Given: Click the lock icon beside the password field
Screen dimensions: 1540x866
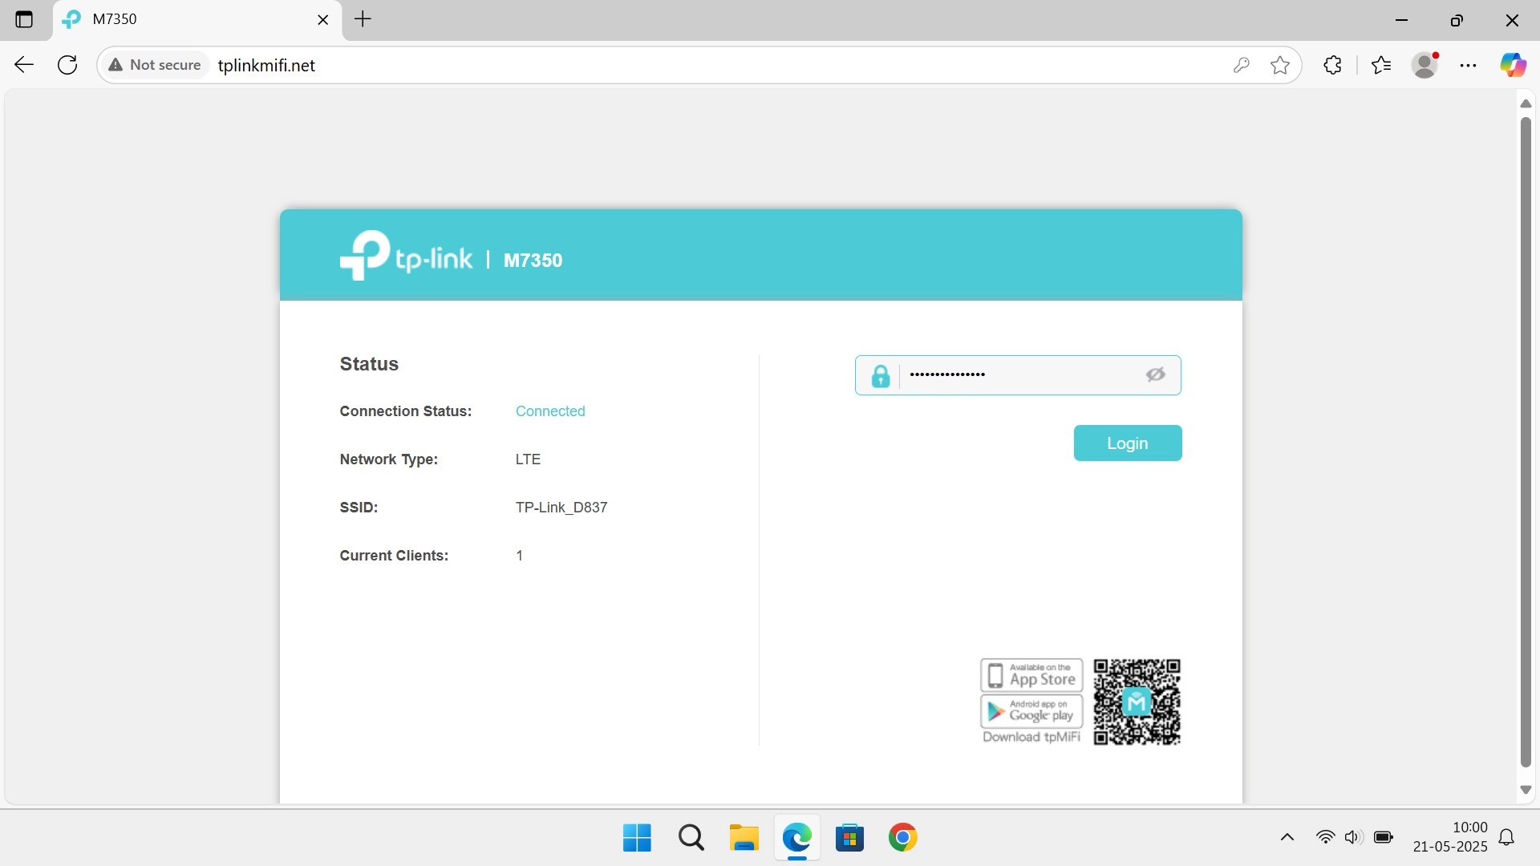Looking at the screenshot, I should (881, 374).
